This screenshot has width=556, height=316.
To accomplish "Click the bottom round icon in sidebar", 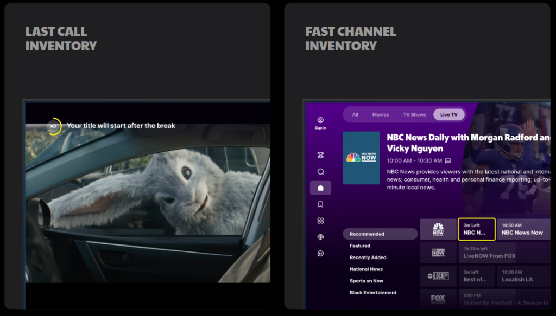I will click(x=320, y=253).
